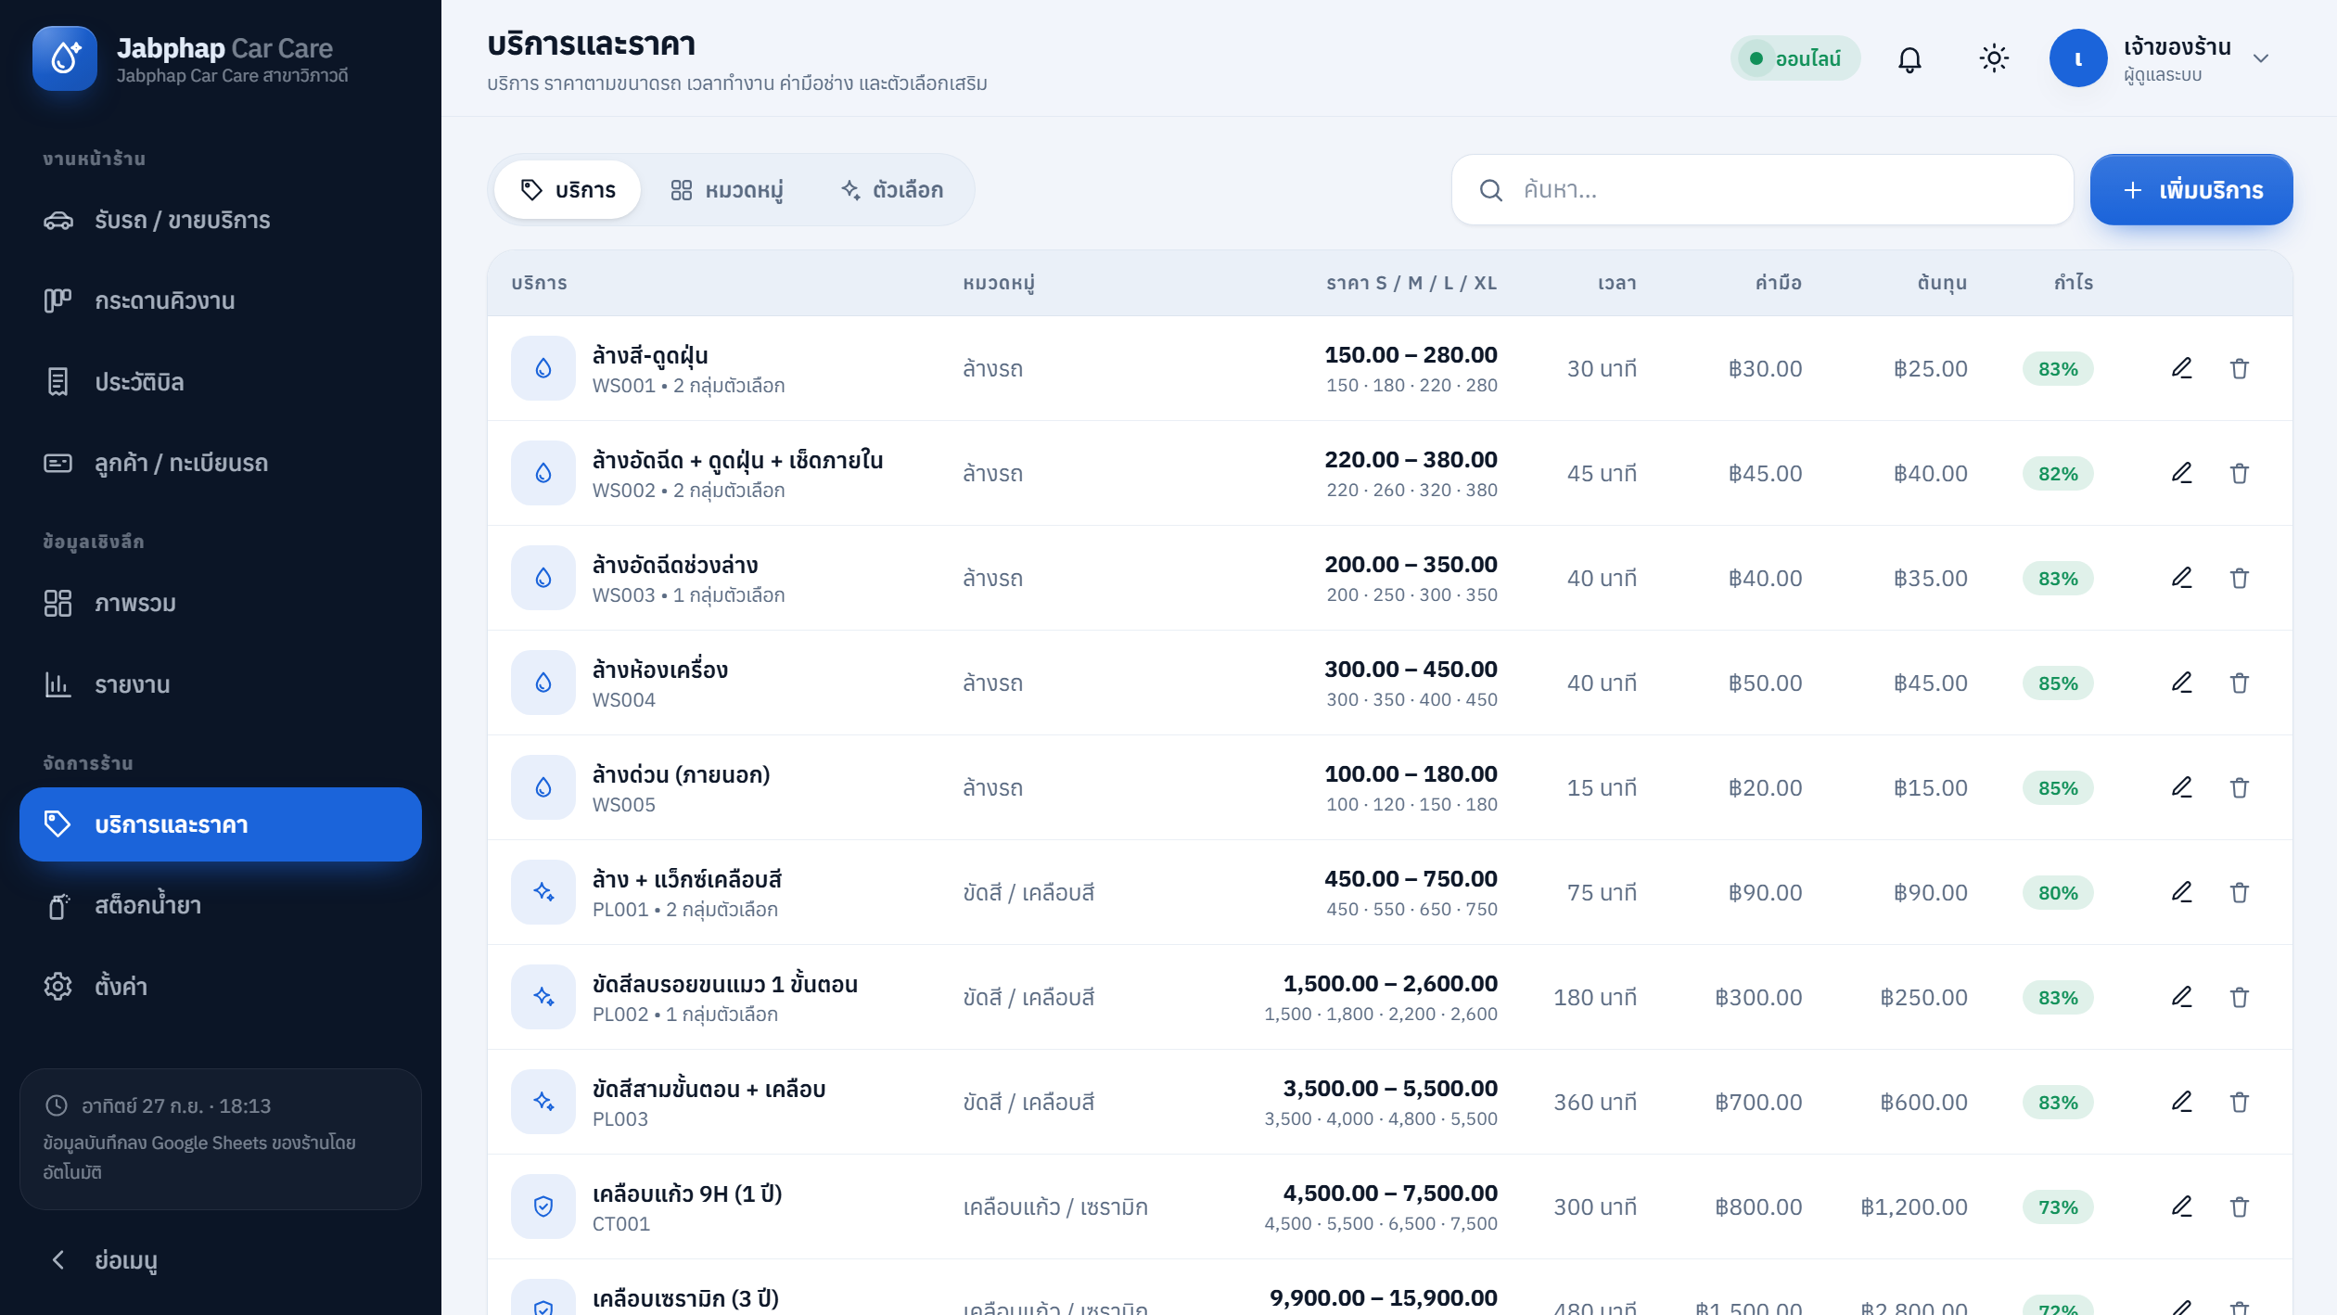Focus the ค้นหา search field
Viewport: 2337px width, 1315px height.
coord(1762,190)
